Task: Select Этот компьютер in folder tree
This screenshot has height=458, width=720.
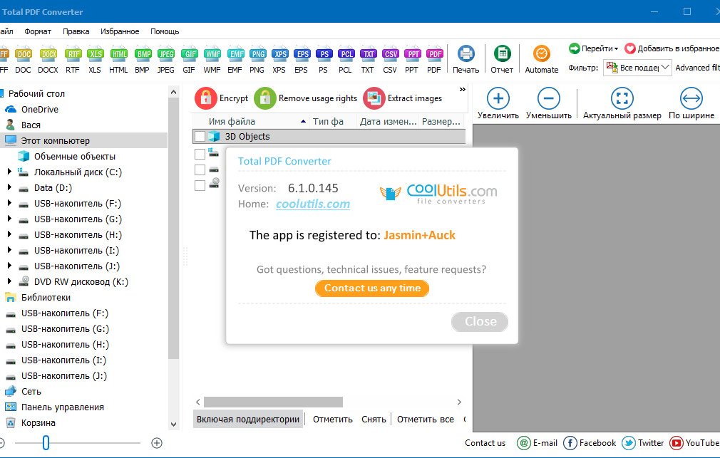Action: click(x=83, y=140)
